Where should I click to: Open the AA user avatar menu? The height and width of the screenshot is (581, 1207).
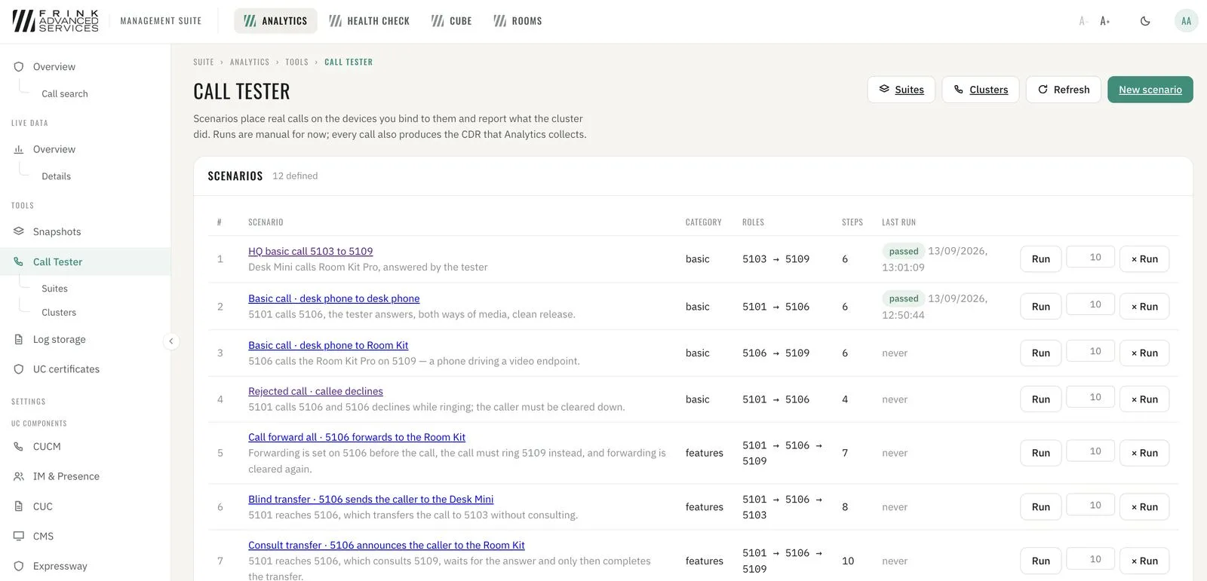[x=1186, y=21]
